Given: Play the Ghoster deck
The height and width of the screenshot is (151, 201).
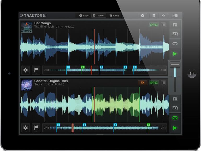Looking at the screenshot, I should (175, 128).
